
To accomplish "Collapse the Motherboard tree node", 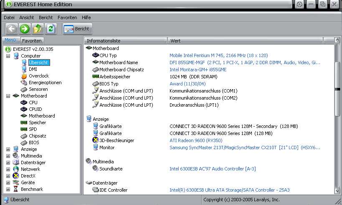I will point(8,96).
